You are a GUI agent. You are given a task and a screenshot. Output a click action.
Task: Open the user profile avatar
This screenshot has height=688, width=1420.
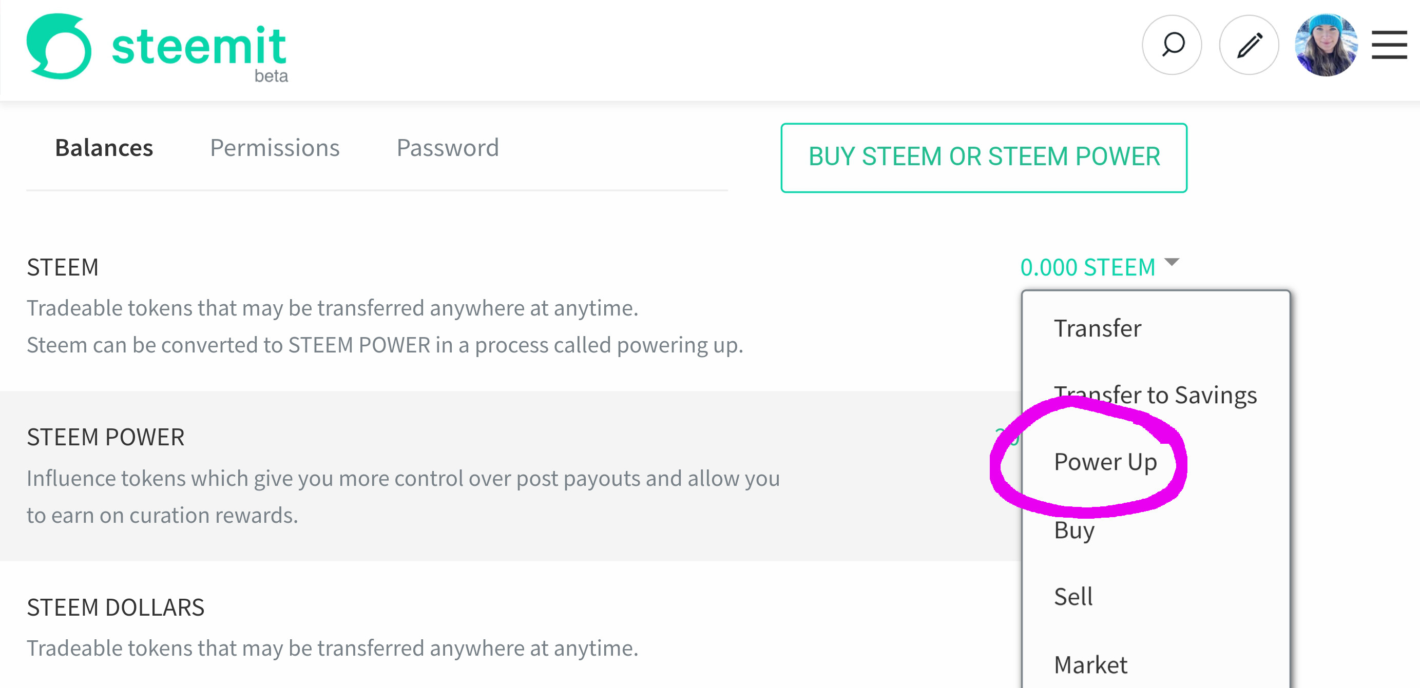(1326, 45)
